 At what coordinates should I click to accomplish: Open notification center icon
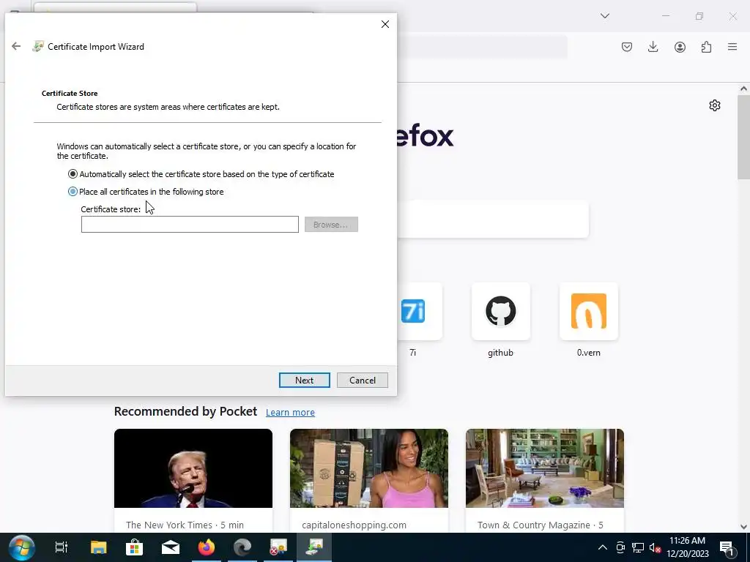click(727, 548)
